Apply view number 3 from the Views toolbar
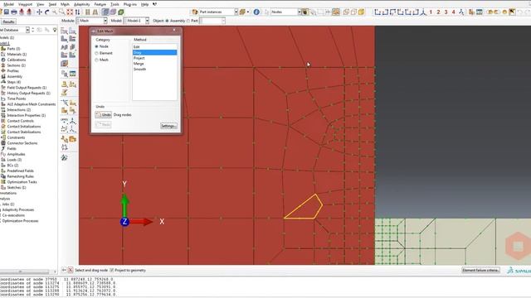Screen dimensions: 531x298 coord(446,12)
